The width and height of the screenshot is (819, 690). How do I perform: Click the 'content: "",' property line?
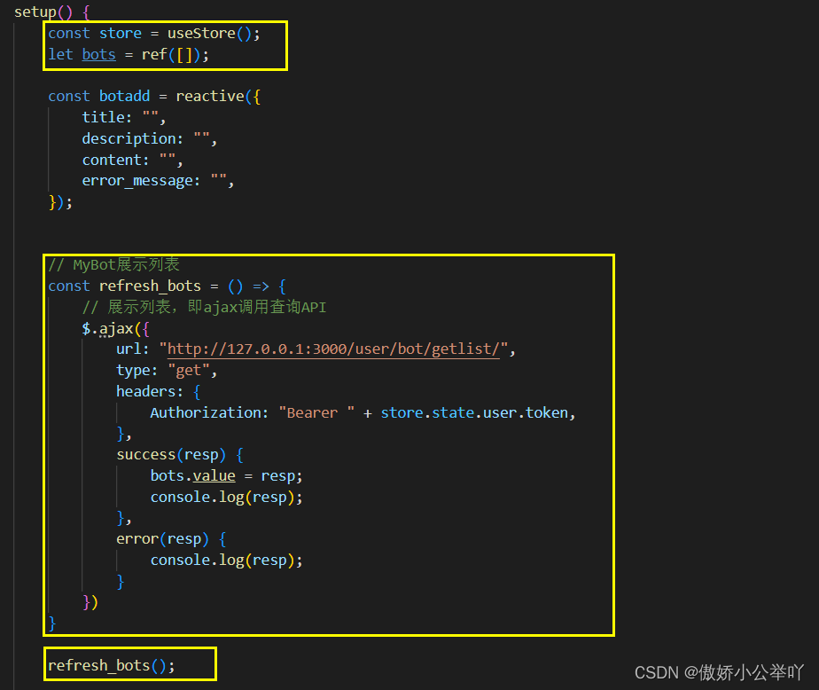tap(133, 160)
